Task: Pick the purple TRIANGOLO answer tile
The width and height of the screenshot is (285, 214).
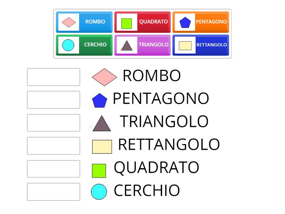Action: click(x=142, y=45)
